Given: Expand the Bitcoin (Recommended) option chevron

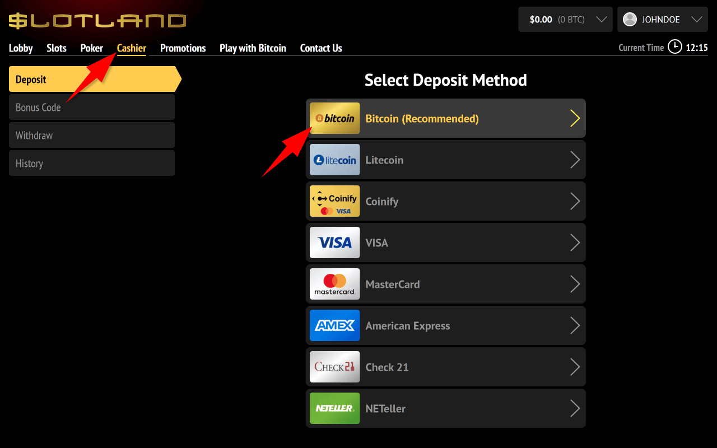Looking at the screenshot, I should coord(575,118).
